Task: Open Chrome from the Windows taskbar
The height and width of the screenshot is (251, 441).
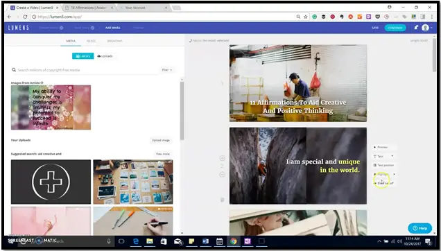Action: (234, 241)
